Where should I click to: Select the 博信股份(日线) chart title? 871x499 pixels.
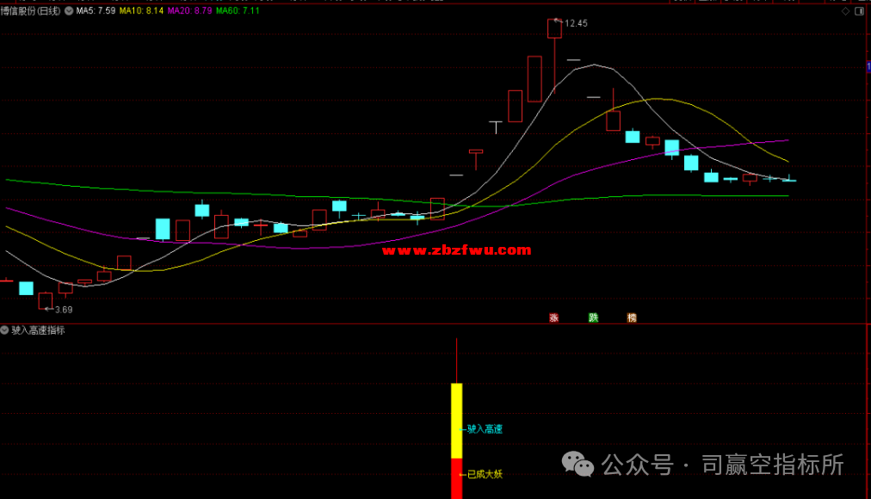click(x=30, y=10)
